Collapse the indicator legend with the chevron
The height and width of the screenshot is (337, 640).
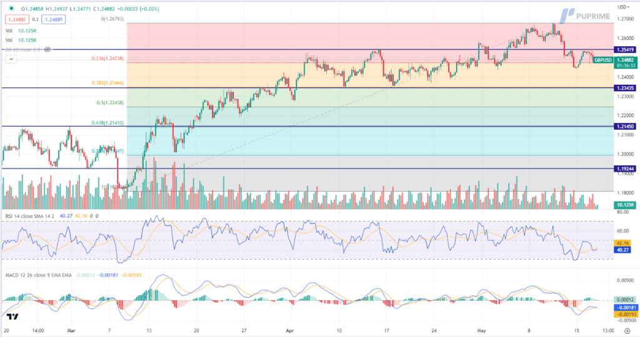(11, 59)
